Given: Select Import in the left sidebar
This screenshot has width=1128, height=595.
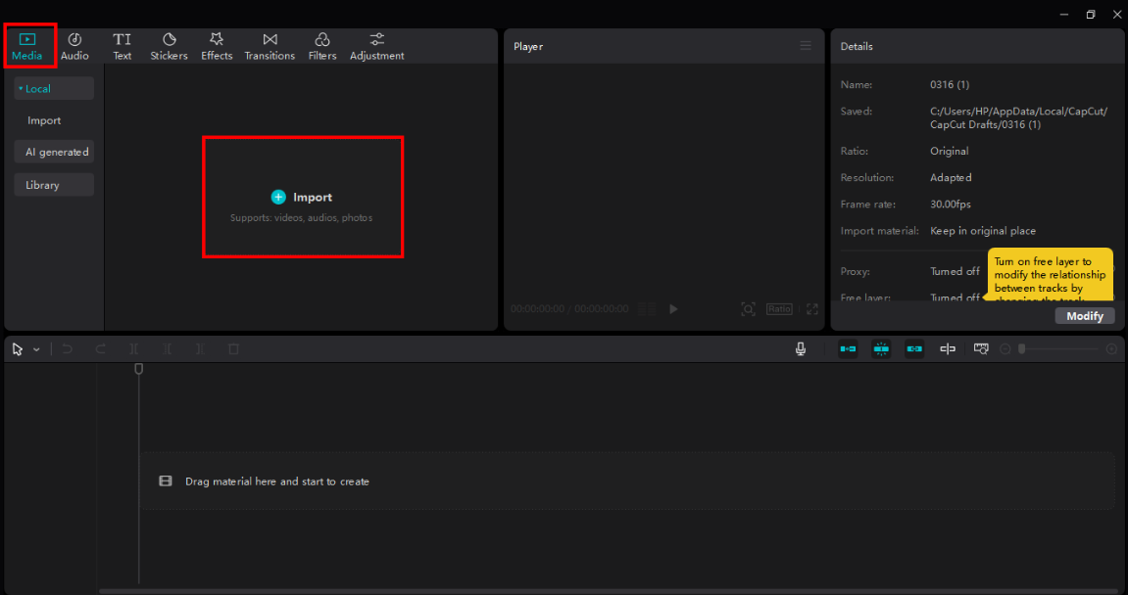Looking at the screenshot, I should click(44, 120).
